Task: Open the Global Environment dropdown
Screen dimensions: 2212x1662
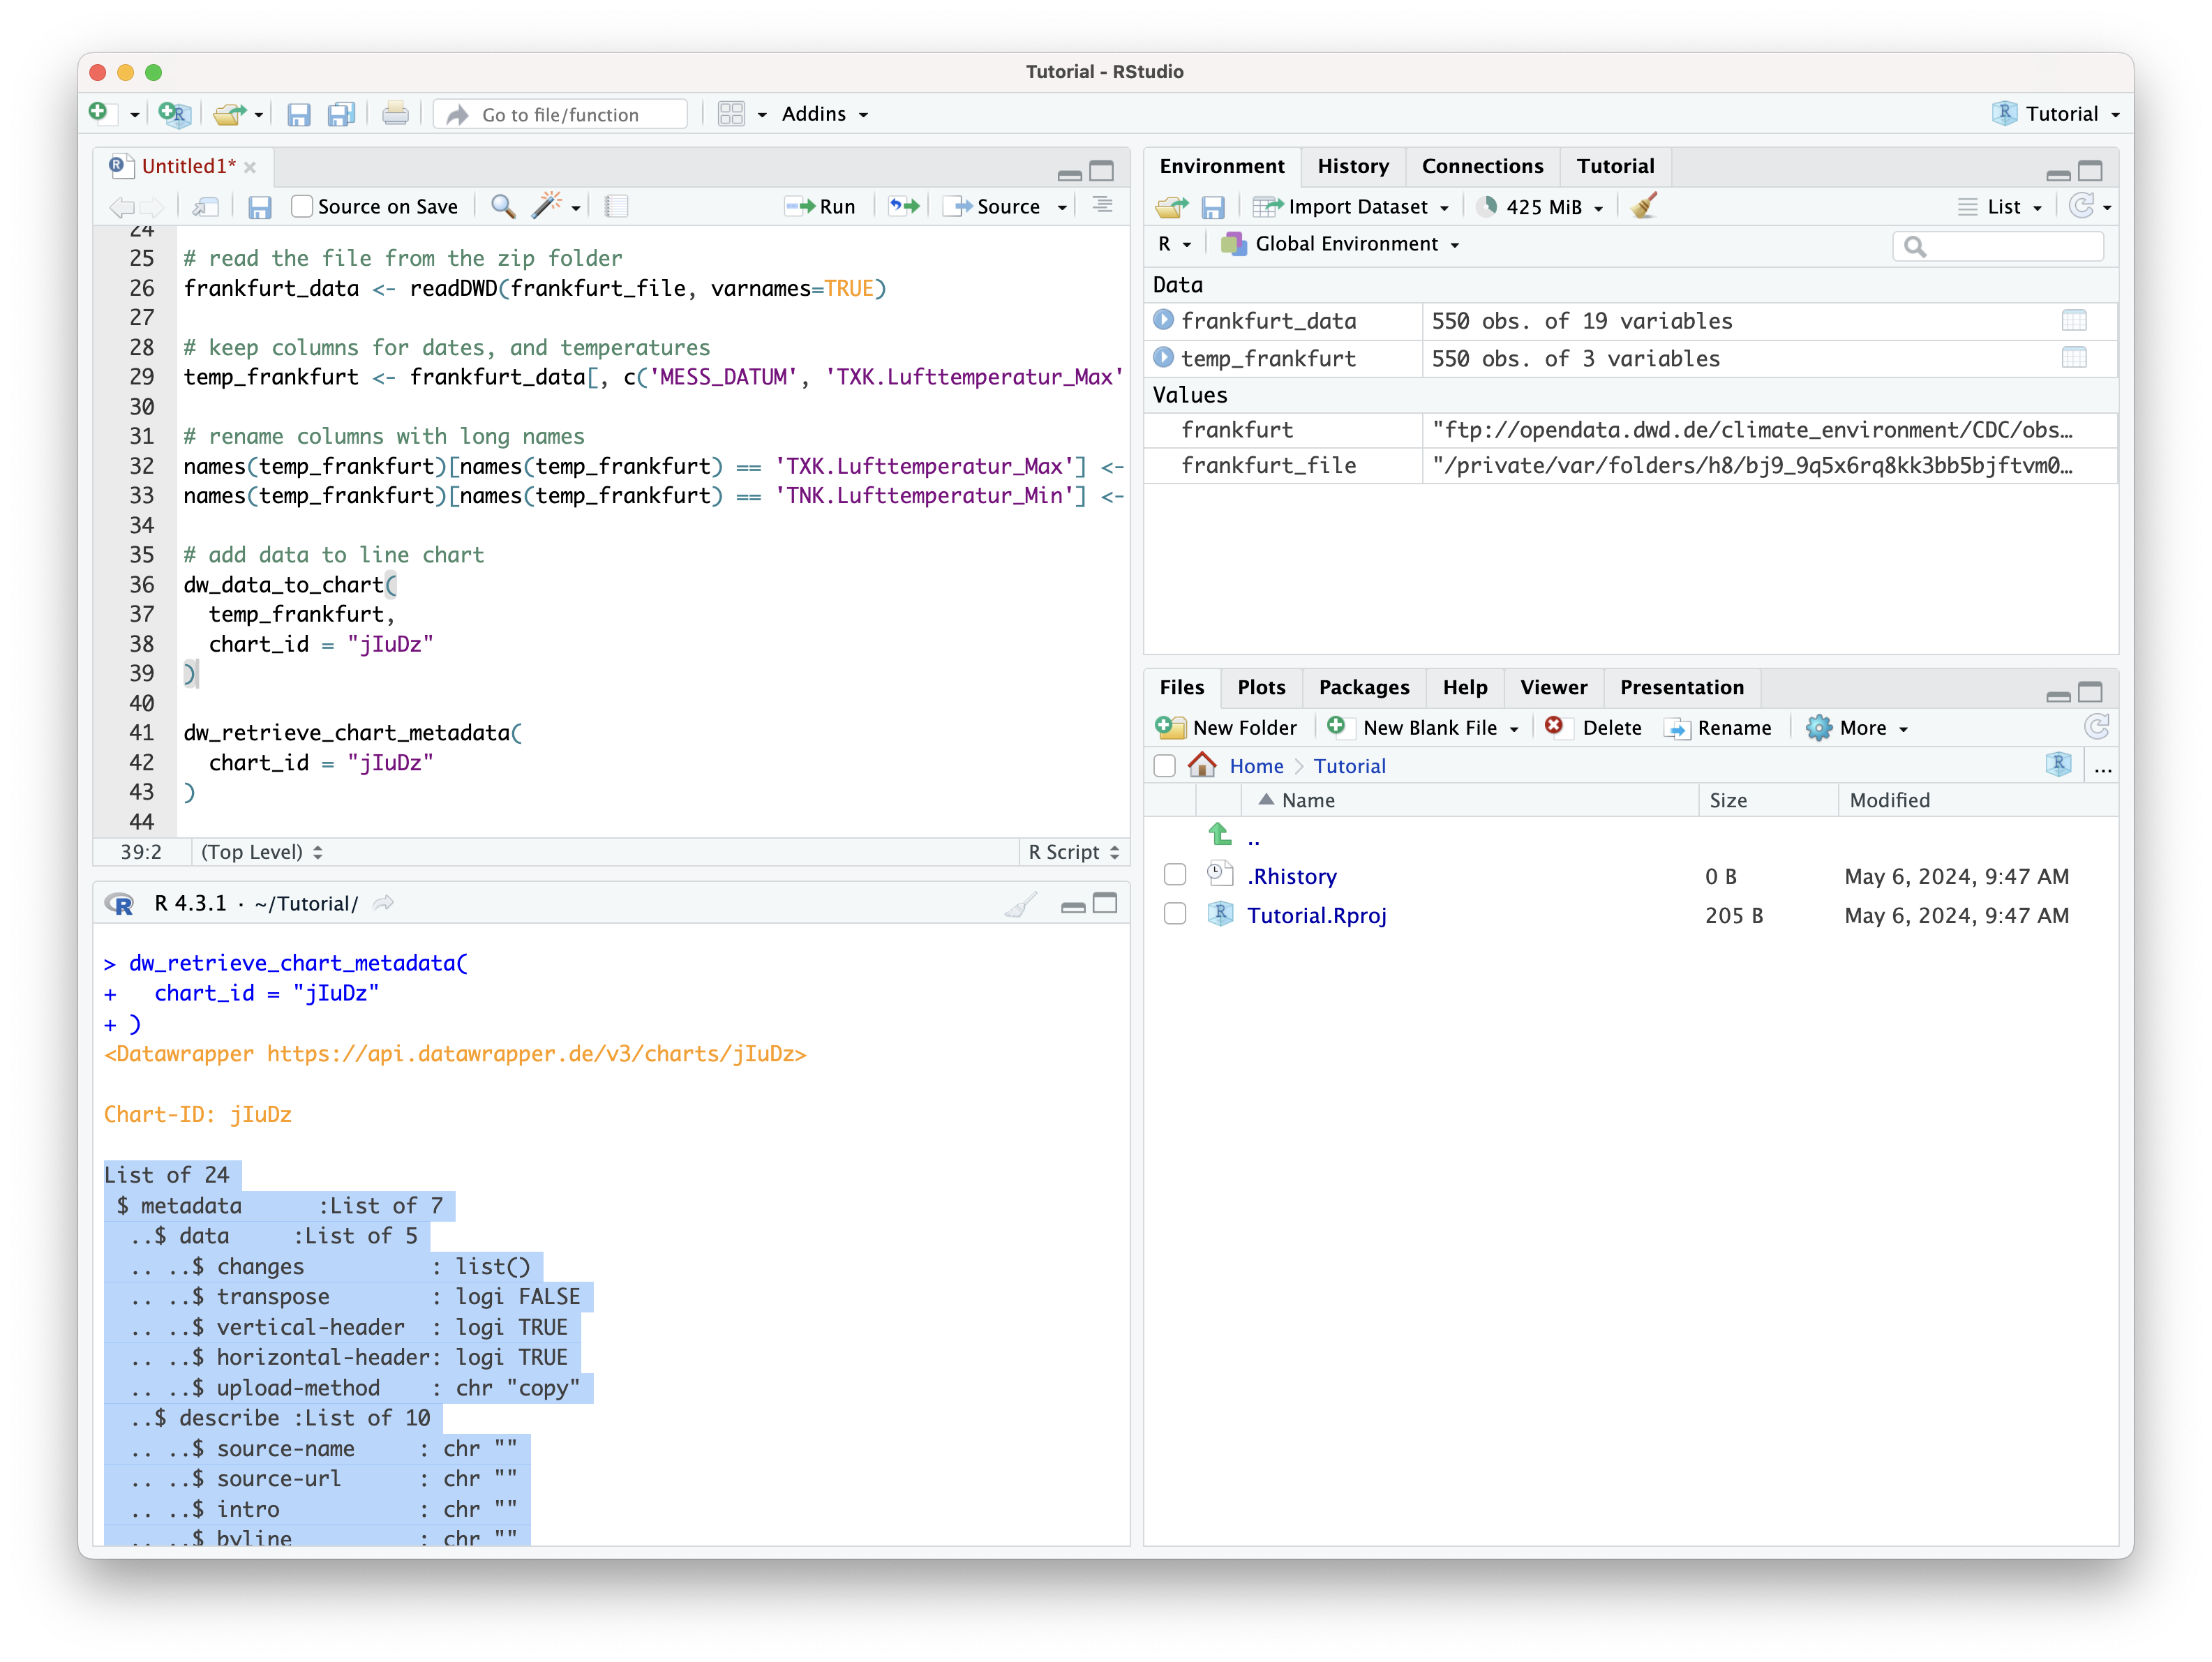Action: pyautogui.click(x=1340, y=244)
